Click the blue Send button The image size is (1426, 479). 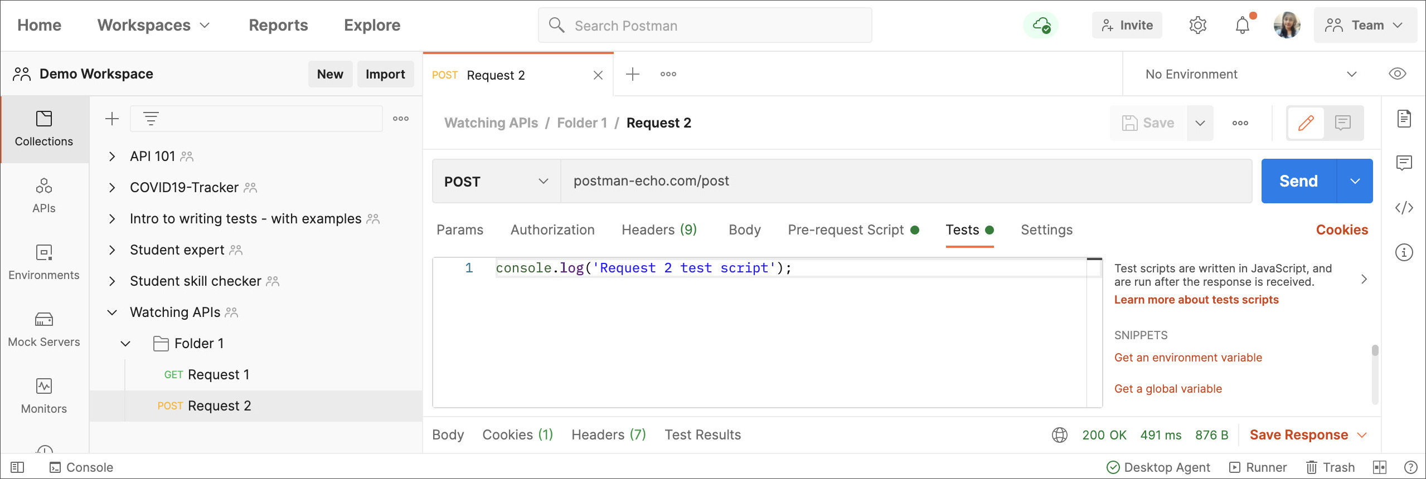click(x=1298, y=182)
